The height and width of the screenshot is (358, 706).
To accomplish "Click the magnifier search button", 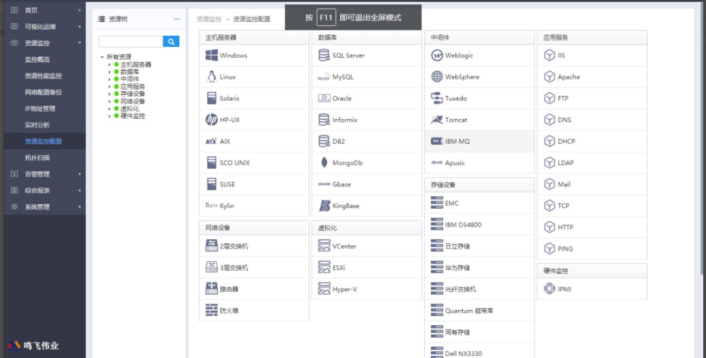I will tap(171, 41).
